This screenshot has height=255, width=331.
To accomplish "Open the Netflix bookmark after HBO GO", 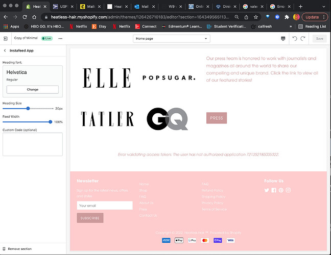I will click(x=78, y=27).
